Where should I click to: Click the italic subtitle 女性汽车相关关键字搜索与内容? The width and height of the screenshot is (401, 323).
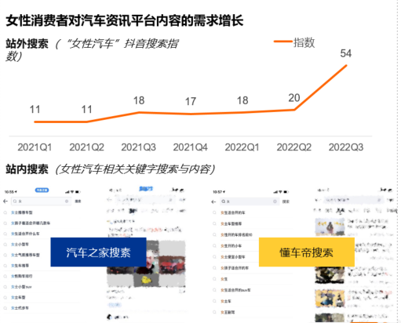click(136, 169)
